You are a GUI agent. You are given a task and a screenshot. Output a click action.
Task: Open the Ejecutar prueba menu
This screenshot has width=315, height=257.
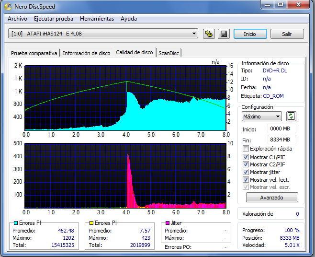click(x=54, y=19)
